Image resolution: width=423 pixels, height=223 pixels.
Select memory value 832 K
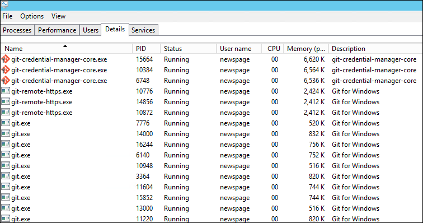click(317, 133)
